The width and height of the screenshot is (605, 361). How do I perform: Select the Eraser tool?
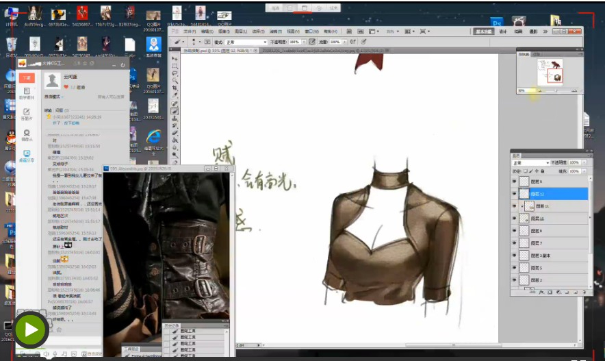175,133
